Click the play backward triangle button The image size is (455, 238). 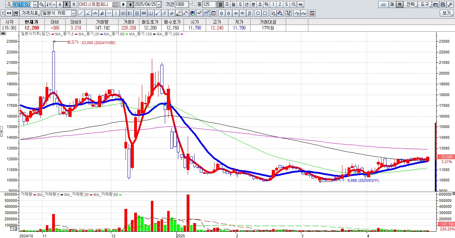pyautogui.click(x=130, y=5)
